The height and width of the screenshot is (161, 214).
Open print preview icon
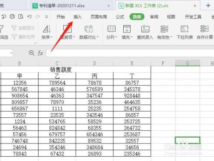click(21, 17)
